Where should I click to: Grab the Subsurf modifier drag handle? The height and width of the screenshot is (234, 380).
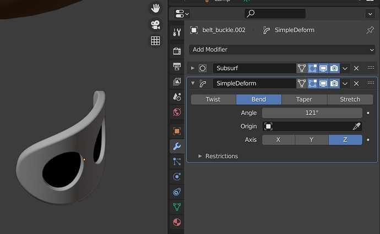click(x=371, y=68)
